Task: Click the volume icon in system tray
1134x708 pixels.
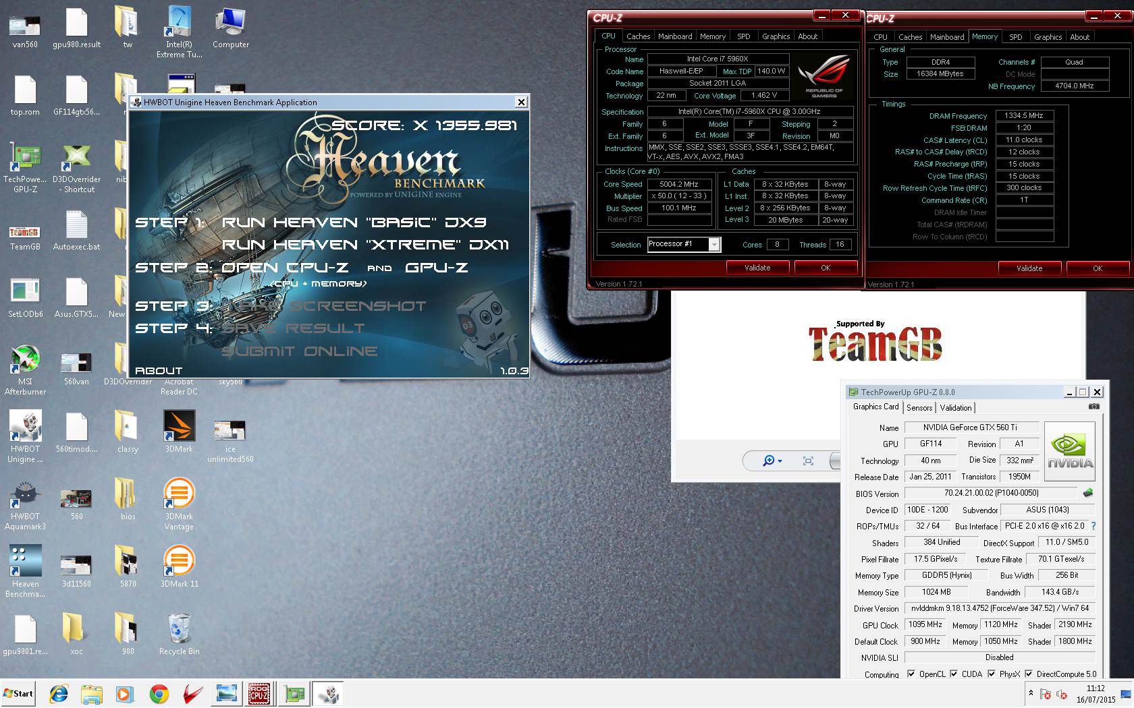Action: click(x=1062, y=693)
